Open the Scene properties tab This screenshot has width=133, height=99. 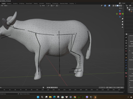tap(126, 48)
